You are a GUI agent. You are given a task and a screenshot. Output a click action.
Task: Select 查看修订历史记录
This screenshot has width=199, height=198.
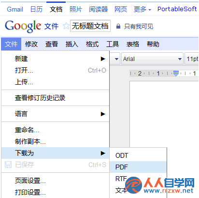tap(55, 98)
